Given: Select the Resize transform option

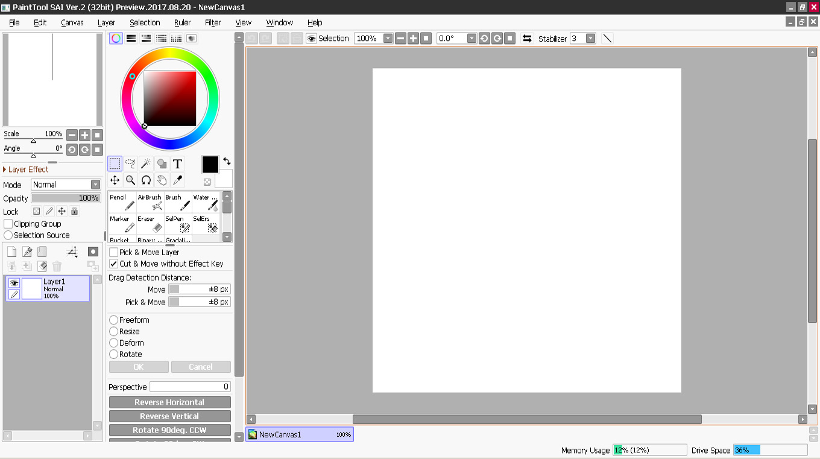Looking at the screenshot, I should [113, 332].
